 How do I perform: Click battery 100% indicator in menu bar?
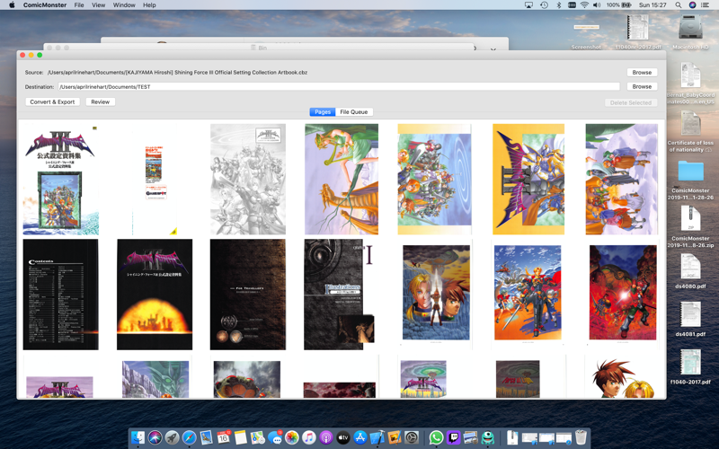[x=619, y=5]
